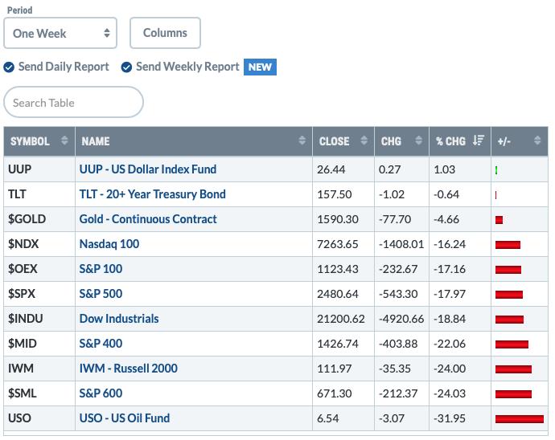
Task: Click the NEW badge beside Weekly Report
Action: [x=260, y=67]
